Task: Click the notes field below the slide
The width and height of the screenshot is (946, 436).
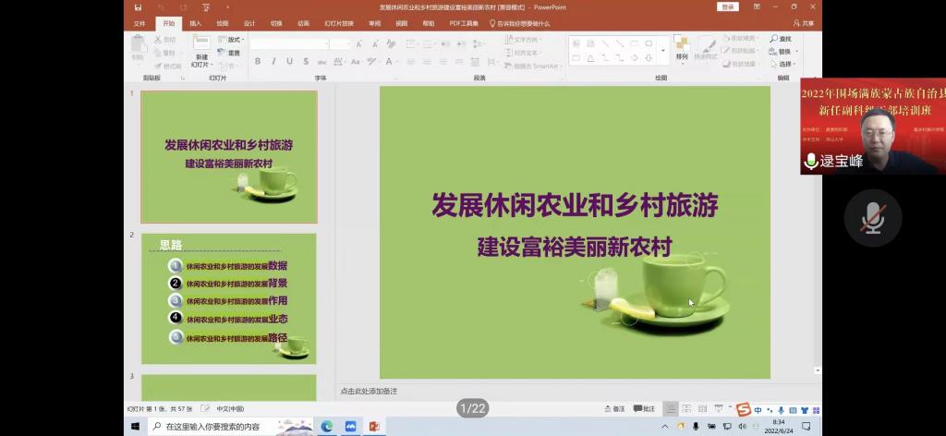Action: (x=573, y=391)
